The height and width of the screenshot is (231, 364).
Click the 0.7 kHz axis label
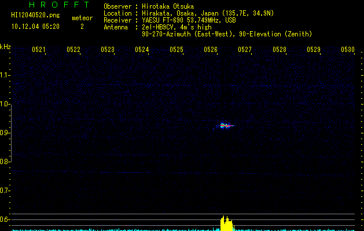click(5, 191)
